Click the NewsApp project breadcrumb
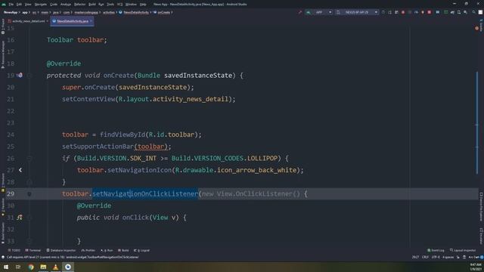 (x=11, y=12)
